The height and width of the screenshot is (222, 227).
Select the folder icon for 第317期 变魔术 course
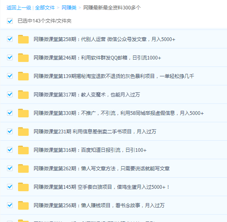[23, 94]
